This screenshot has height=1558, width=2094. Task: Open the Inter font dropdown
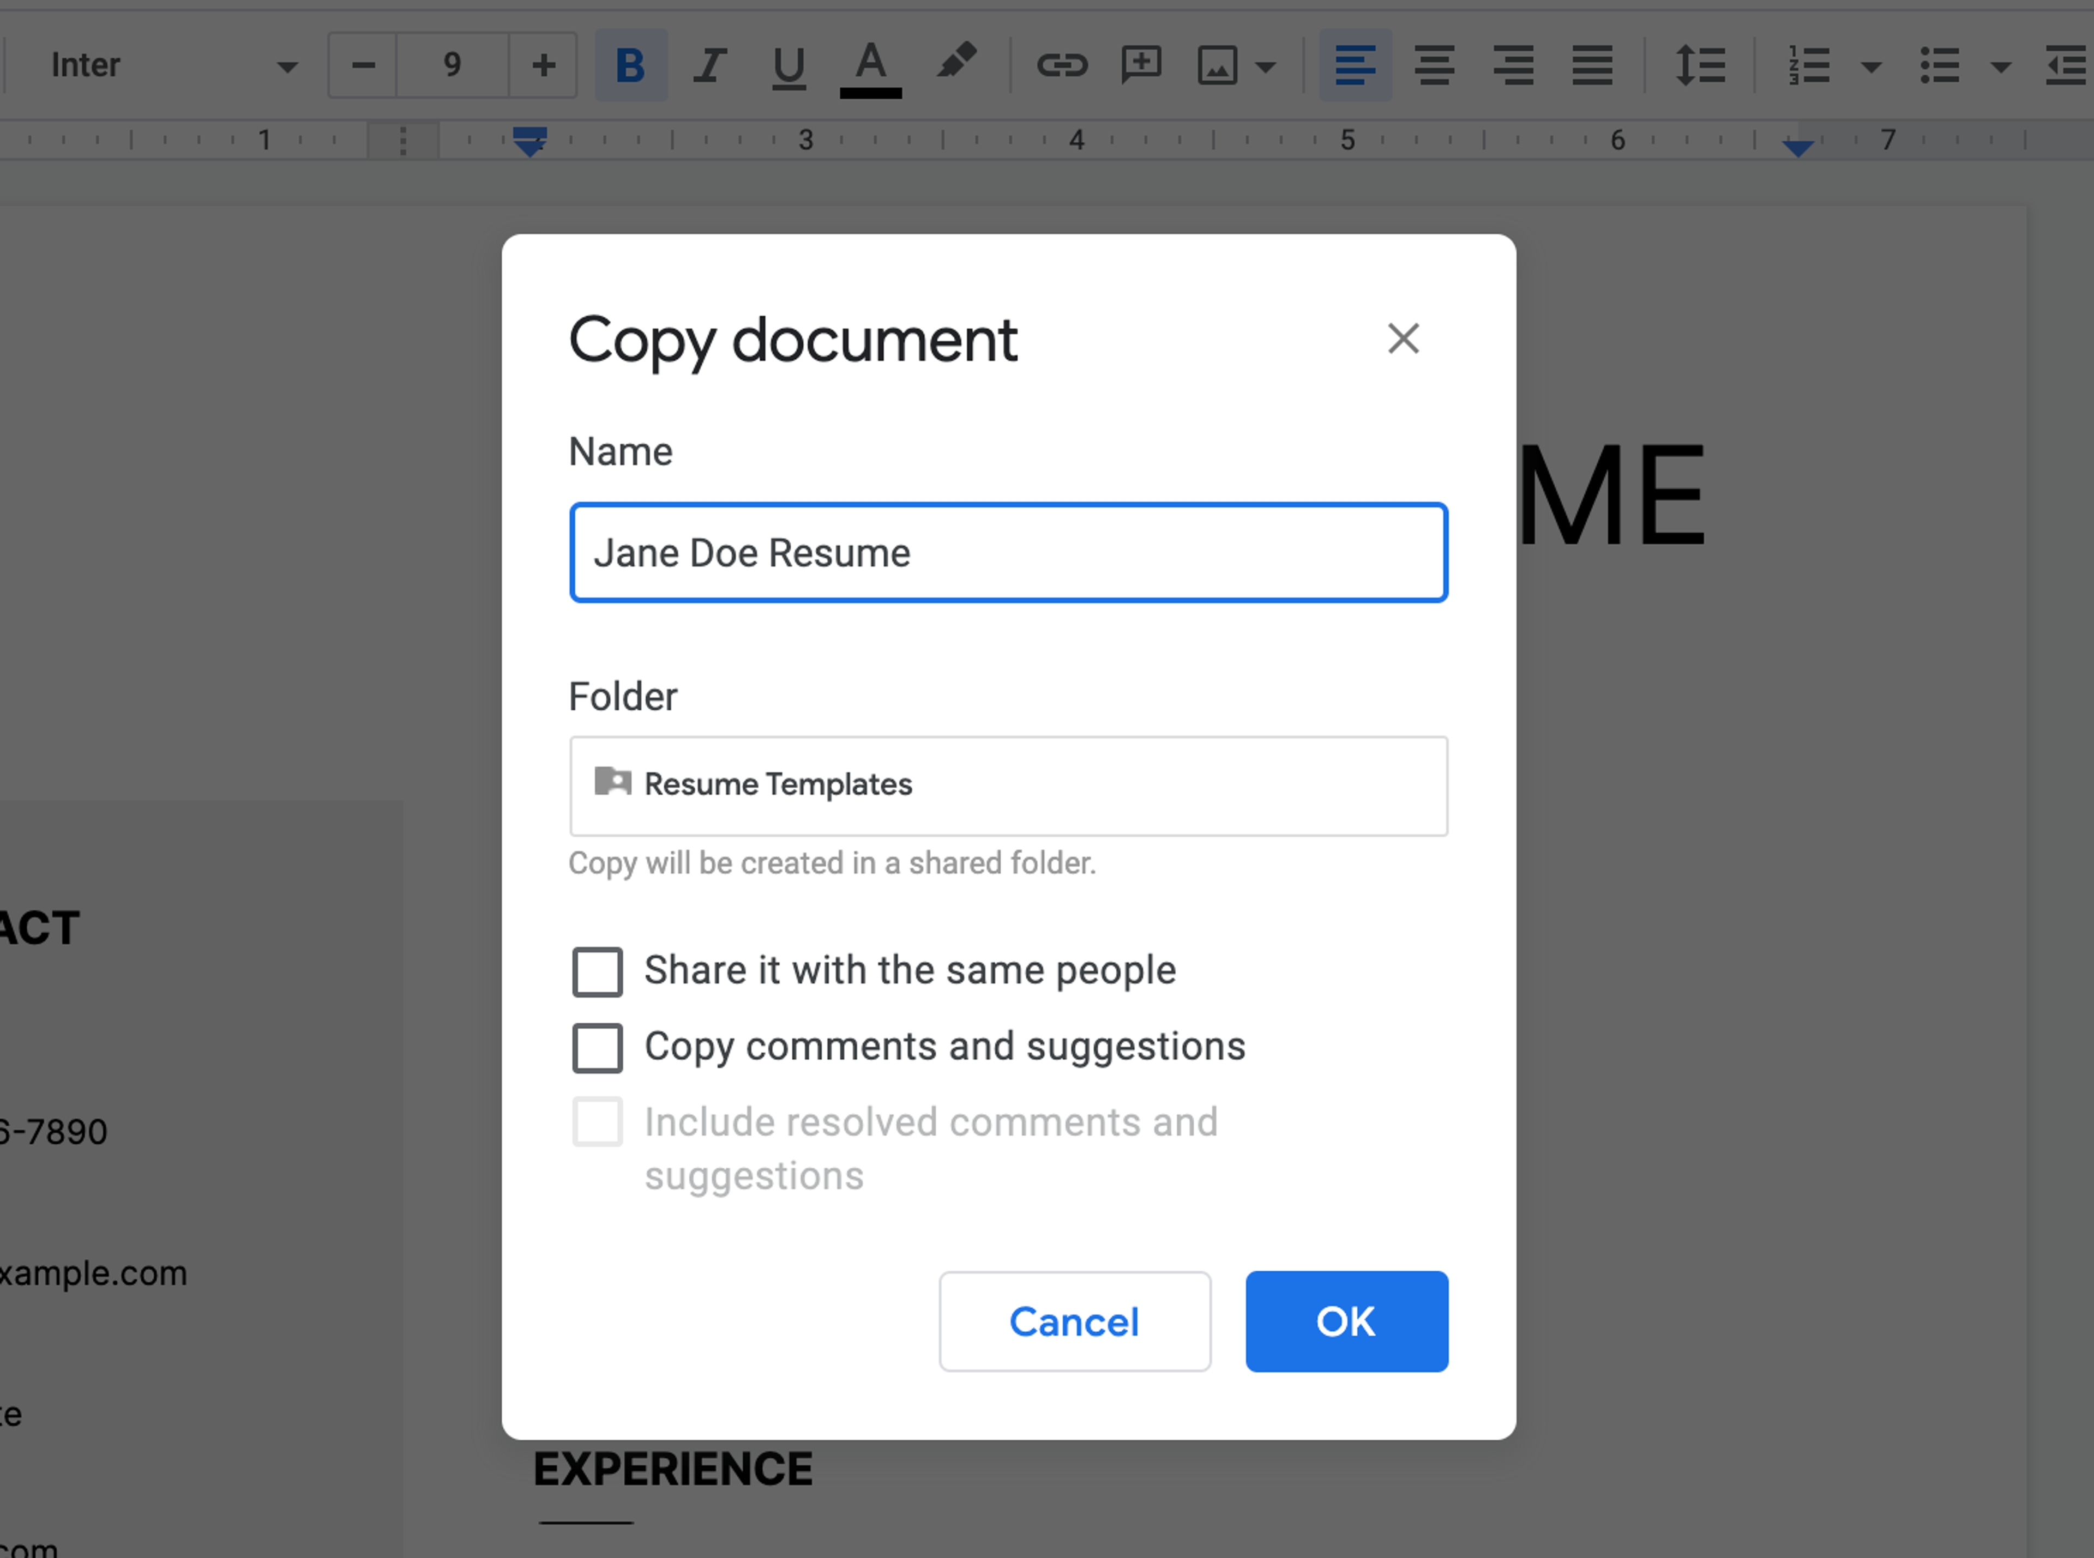(170, 65)
